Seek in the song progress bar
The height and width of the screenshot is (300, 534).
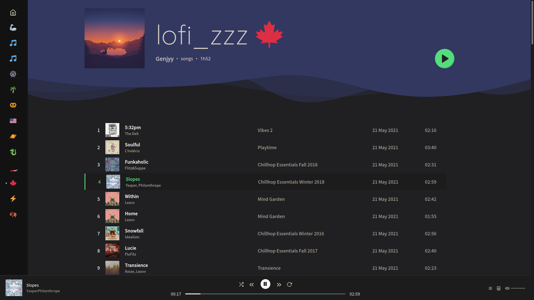(x=265, y=294)
